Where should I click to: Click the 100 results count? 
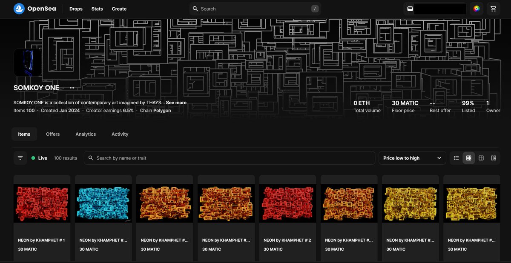pos(66,158)
